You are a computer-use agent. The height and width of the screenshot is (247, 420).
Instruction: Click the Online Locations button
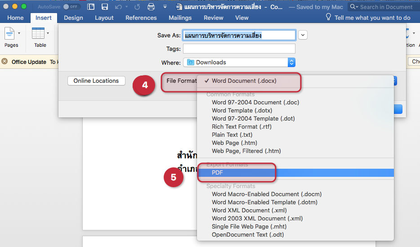pos(96,81)
